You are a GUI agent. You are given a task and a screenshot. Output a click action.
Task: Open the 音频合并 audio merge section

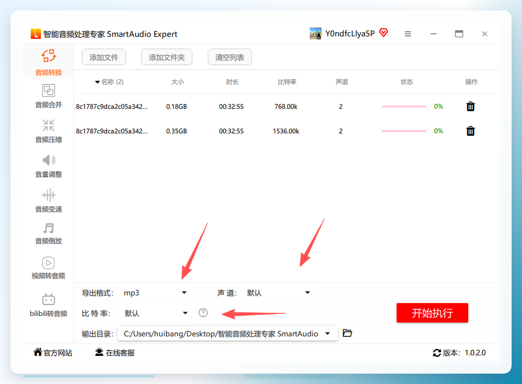pyautogui.click(x=49, y=96)
